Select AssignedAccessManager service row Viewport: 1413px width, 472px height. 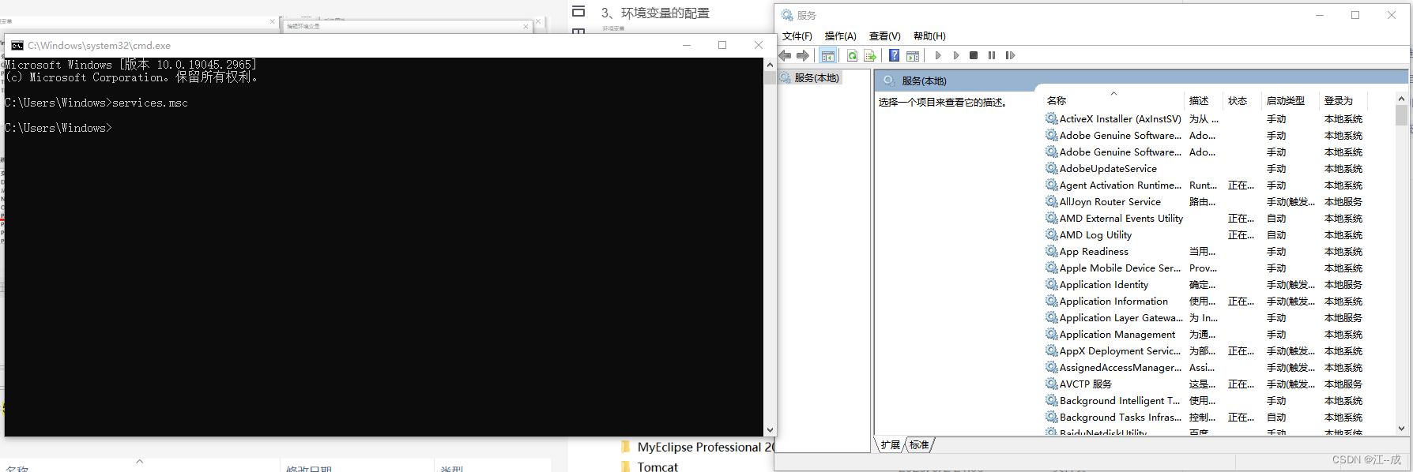pos(1204,367)
